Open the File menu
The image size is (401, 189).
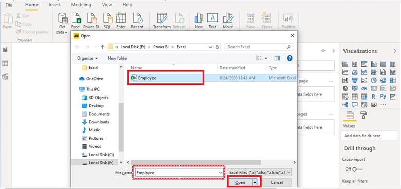(9, 5)
